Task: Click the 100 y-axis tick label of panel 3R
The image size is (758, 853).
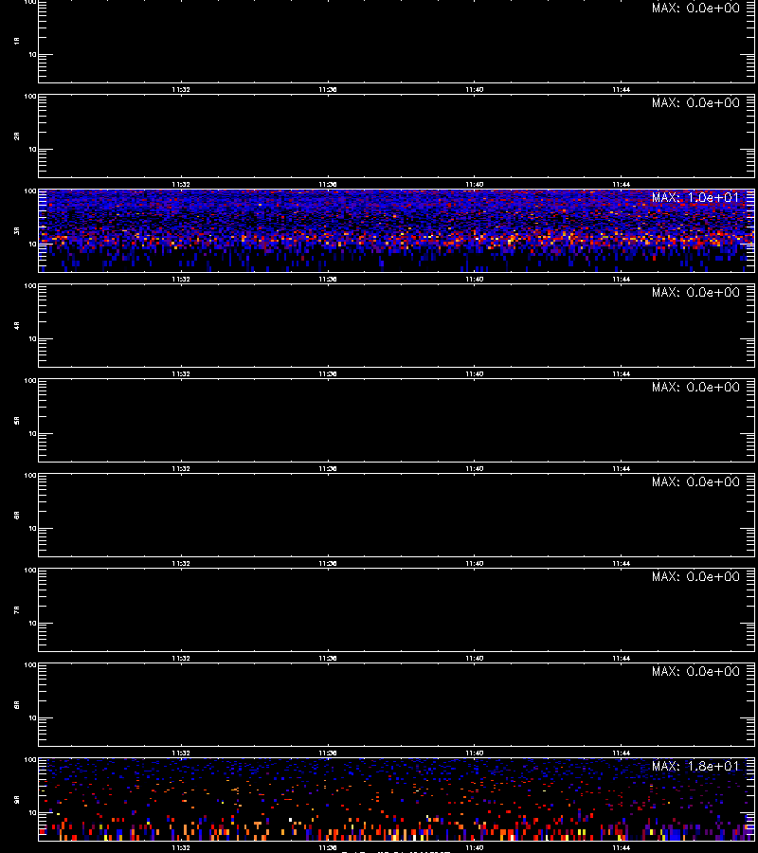Action: pyautogui.click(x=30, y=191)
